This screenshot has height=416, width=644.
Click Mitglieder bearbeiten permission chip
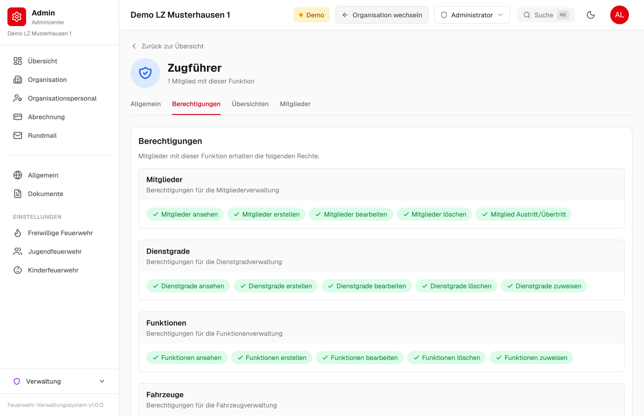click(x=351, y=214)
